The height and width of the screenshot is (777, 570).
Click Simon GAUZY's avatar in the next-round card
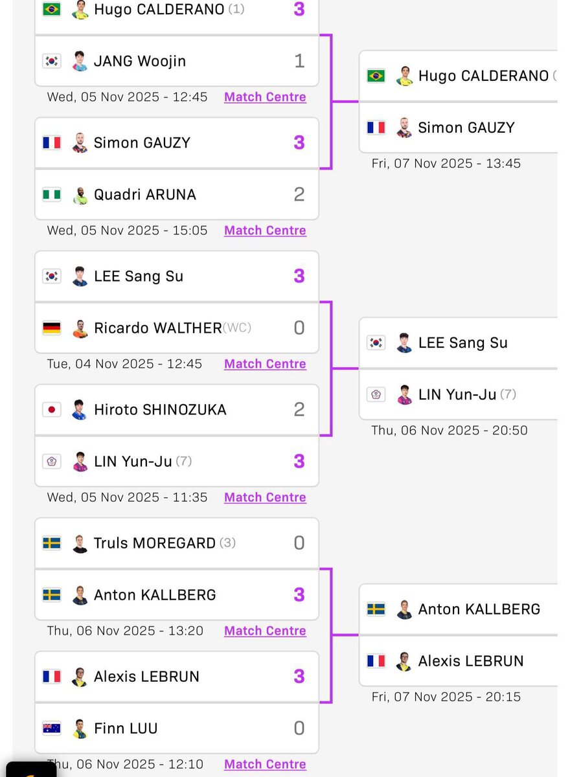pyautogui.click(x=404, y=128)
